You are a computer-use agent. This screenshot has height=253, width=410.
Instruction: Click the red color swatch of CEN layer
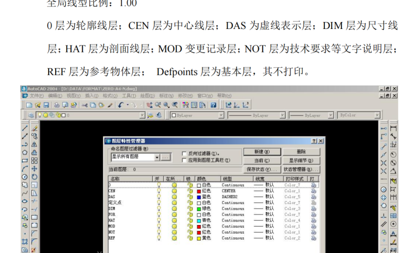pos(199,191)
